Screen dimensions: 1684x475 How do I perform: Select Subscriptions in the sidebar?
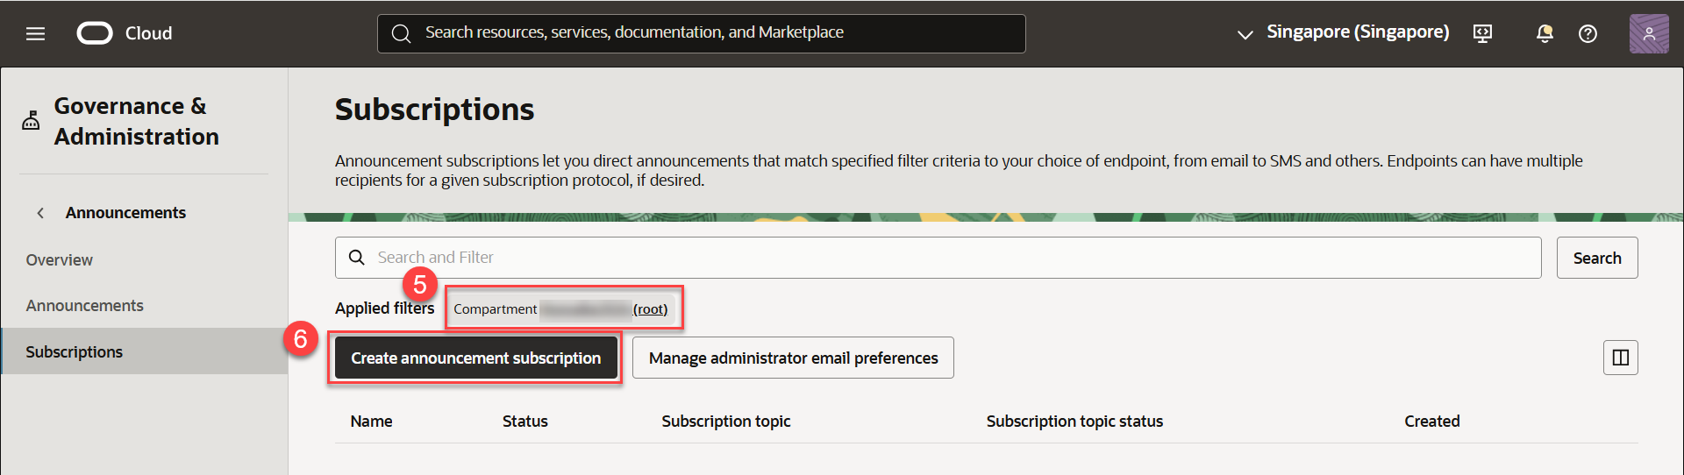pos(144,351)
